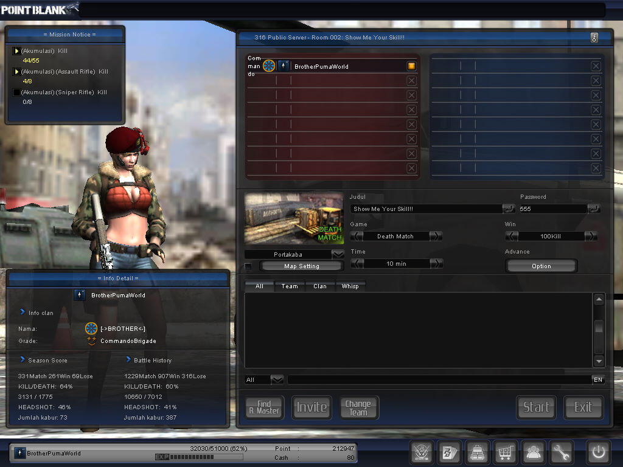Open the shop cart icon

pos(505,452)
